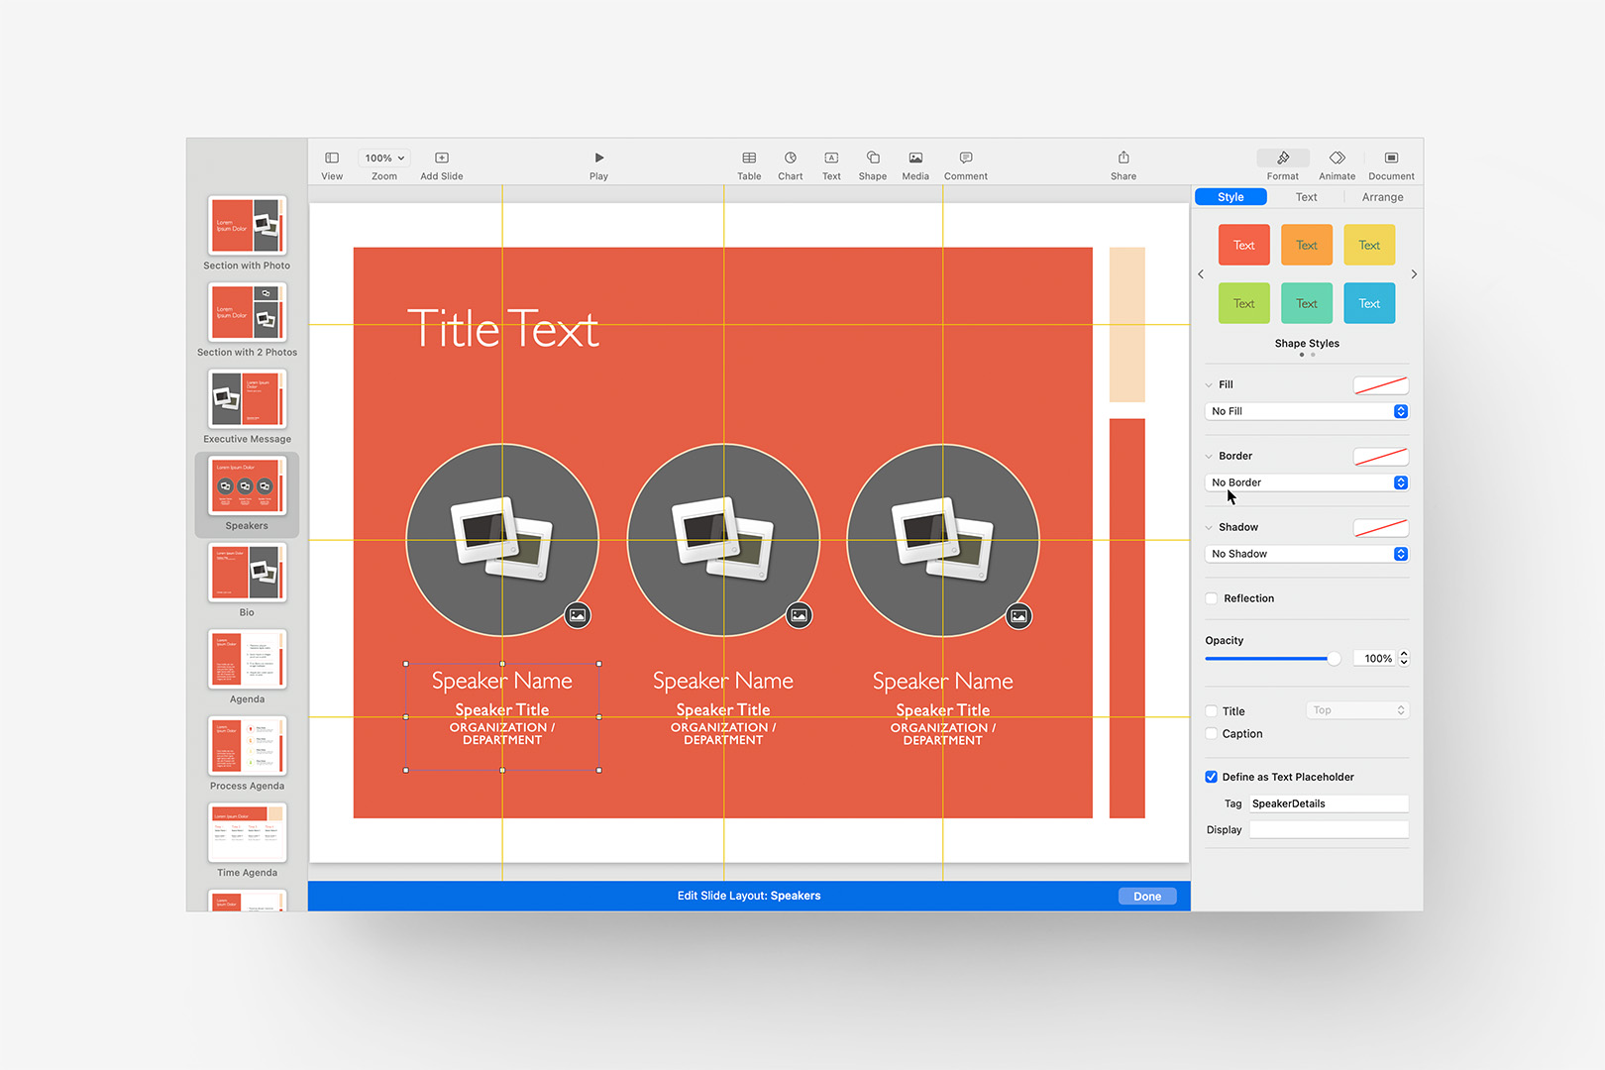Image resolution: width=1605 pixels, height=1070 pixels.
Task: Open the Document inspector
Action: (1391, 163)
